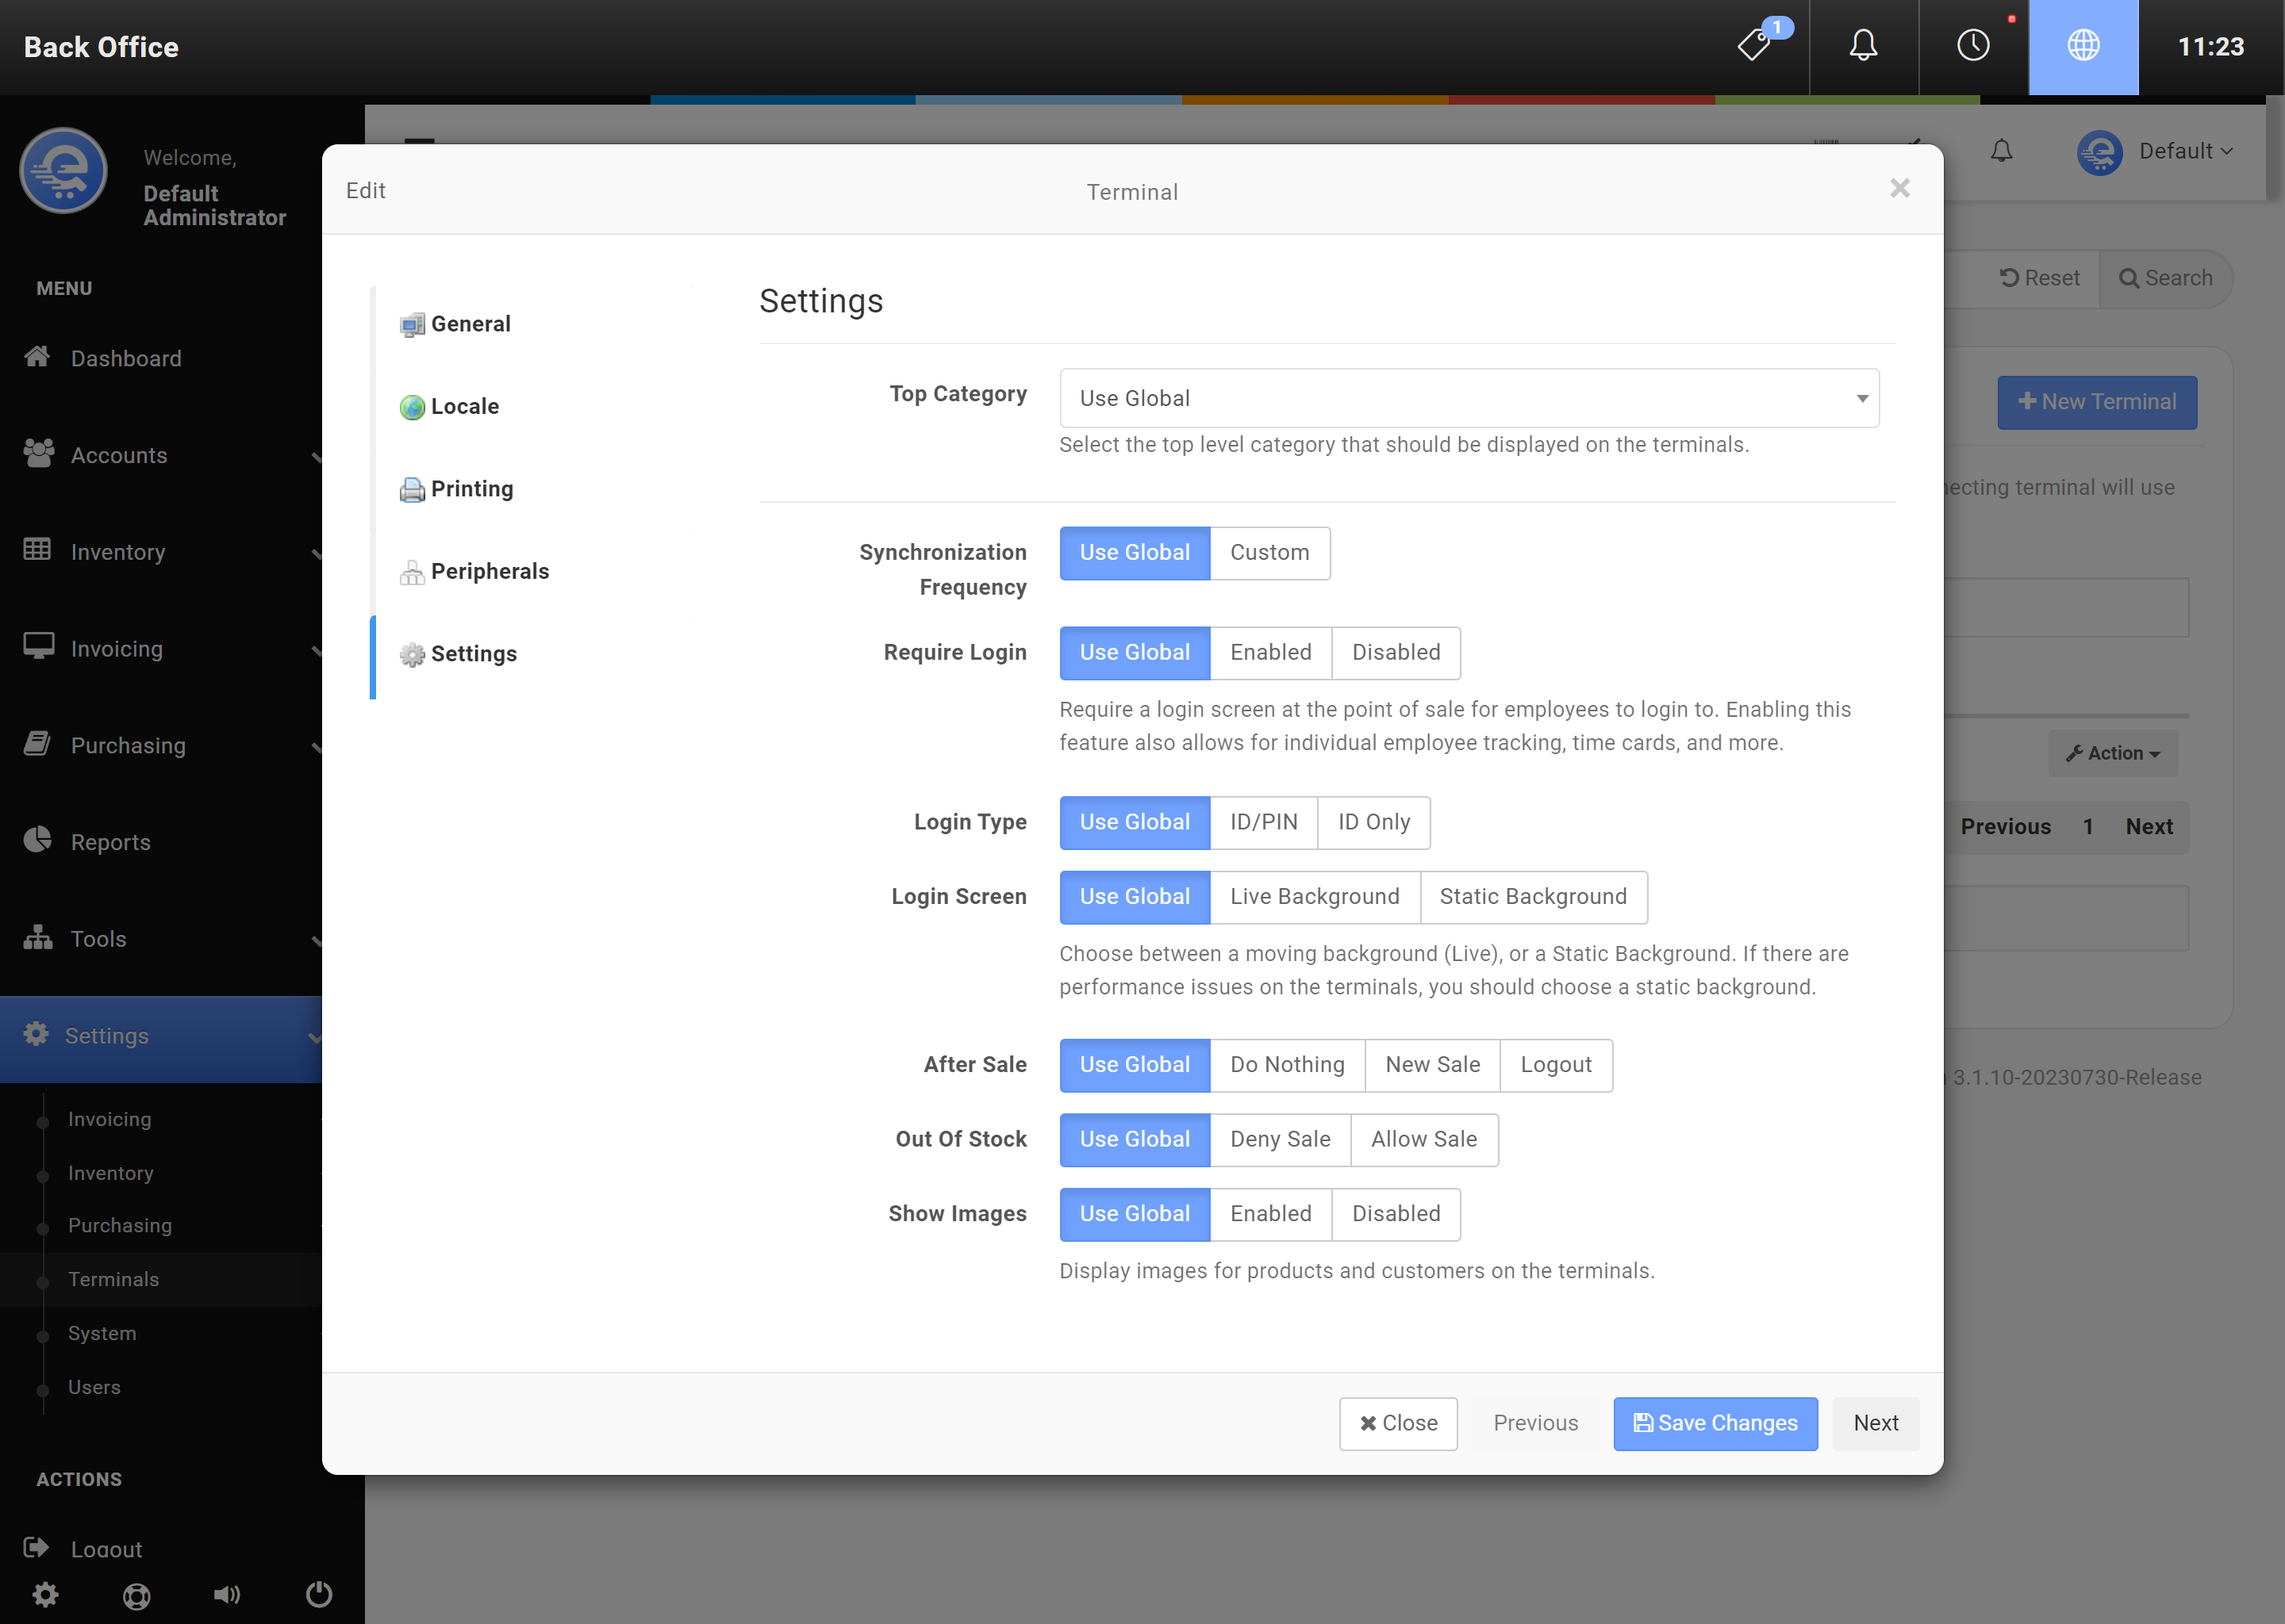Click the power icon at bottom left
The width and height of the screenshot is (2285, 1624).
tap(318, 1594)
